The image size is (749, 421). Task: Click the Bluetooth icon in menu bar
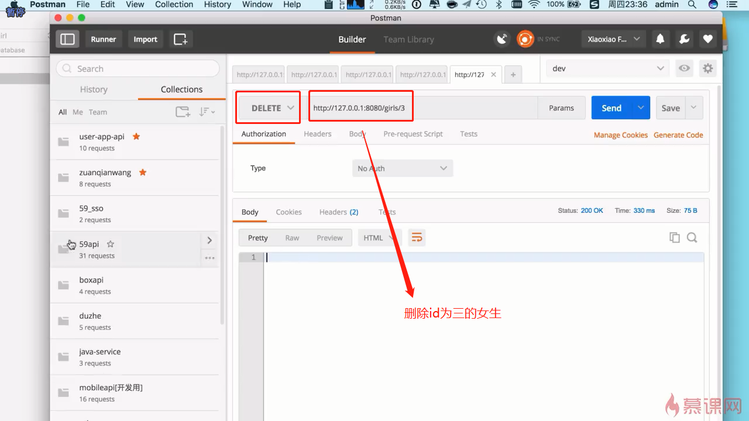[499, 5]
